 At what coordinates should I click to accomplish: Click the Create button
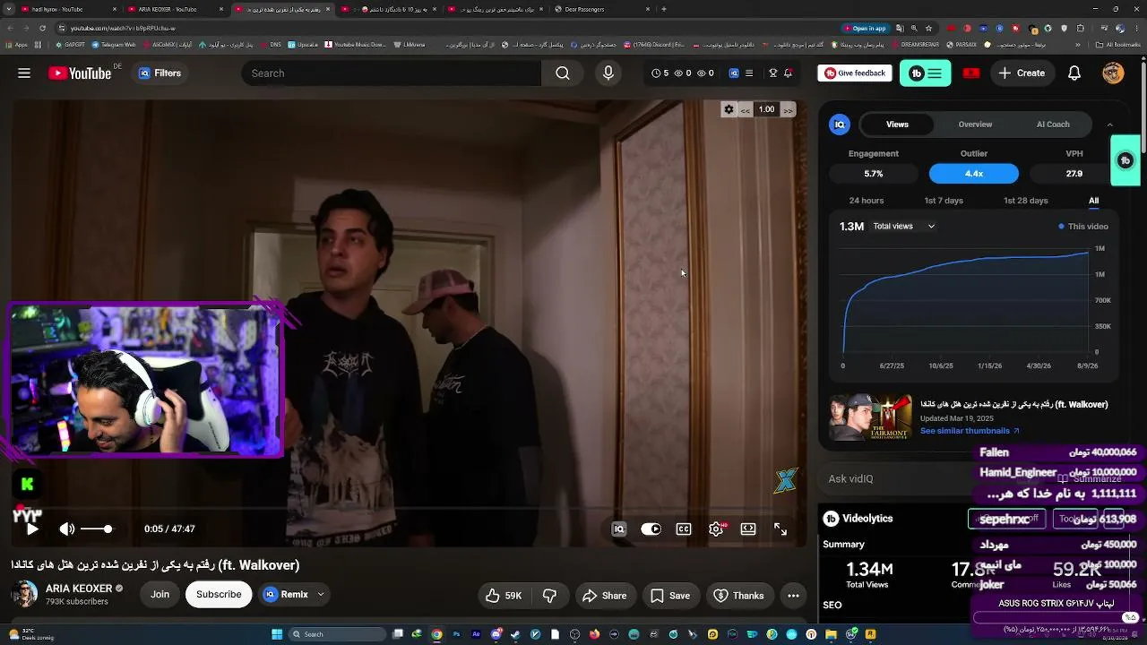(1022, 73)
